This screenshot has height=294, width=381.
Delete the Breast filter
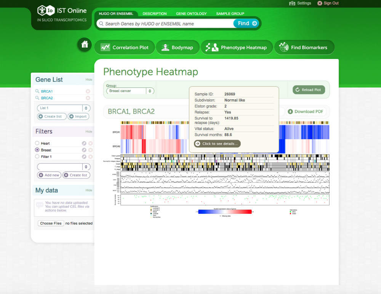(x=91, y=150)
